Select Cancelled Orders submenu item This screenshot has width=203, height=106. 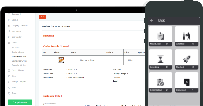point(19,65)
